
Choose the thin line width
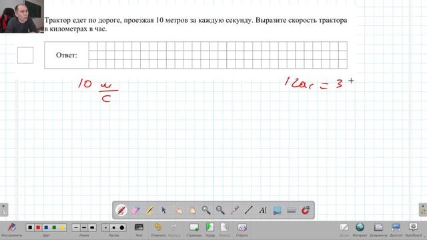coord(76,227)
